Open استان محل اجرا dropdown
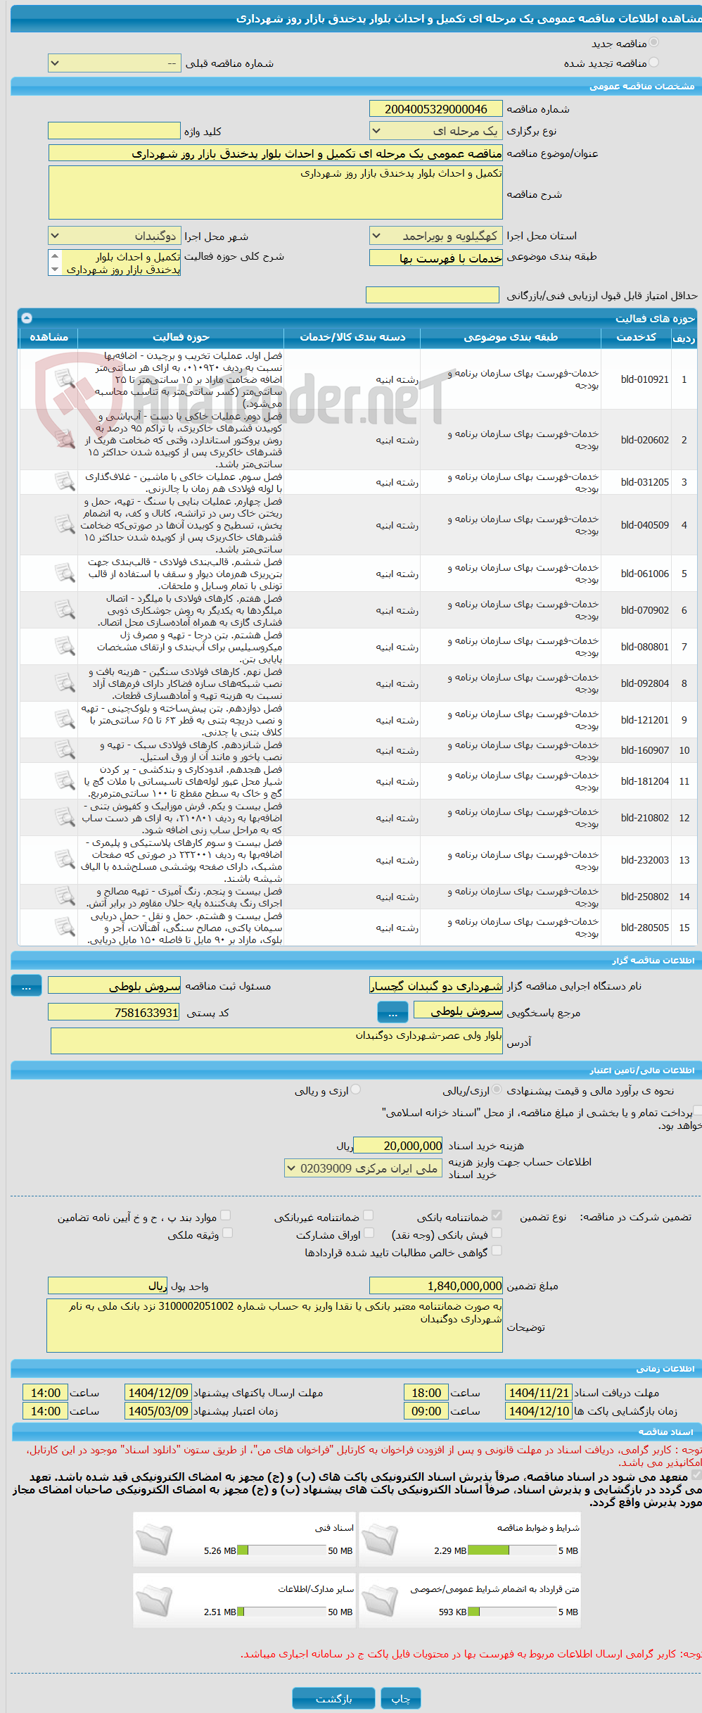702x1713 pixels. coord(435,236)
